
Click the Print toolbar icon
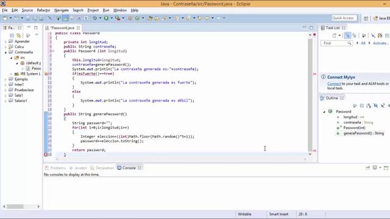click(41, 18)
